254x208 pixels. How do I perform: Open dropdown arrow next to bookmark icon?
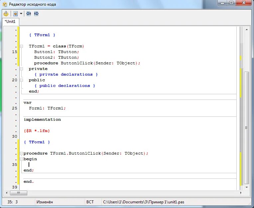point(21,14)
